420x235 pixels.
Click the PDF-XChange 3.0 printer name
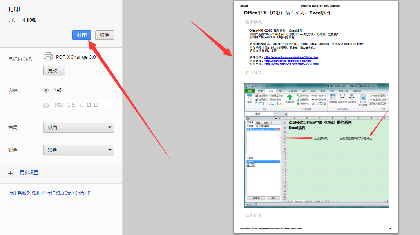[x=76, y=57]
